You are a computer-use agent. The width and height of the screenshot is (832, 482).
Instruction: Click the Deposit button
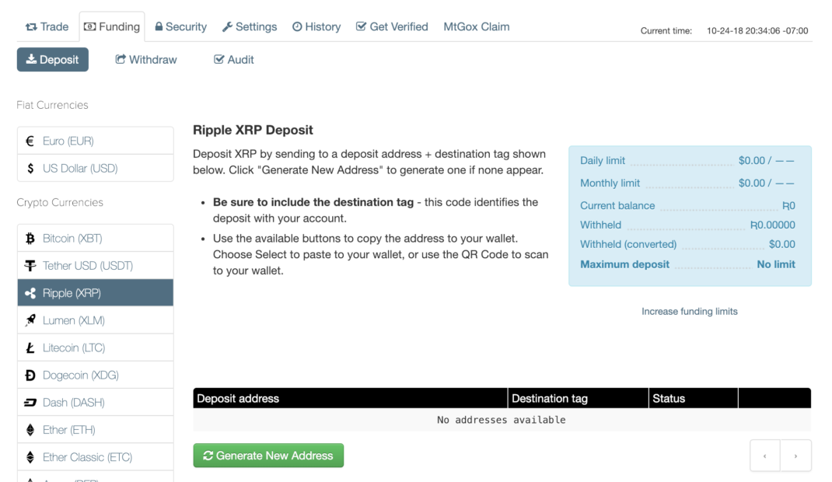53,59
